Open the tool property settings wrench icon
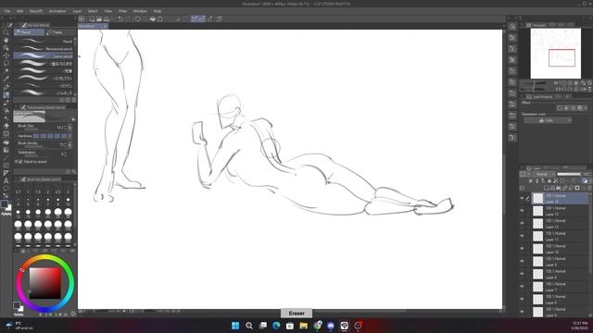This screenshot has width=593, height=333. (73, 172)
